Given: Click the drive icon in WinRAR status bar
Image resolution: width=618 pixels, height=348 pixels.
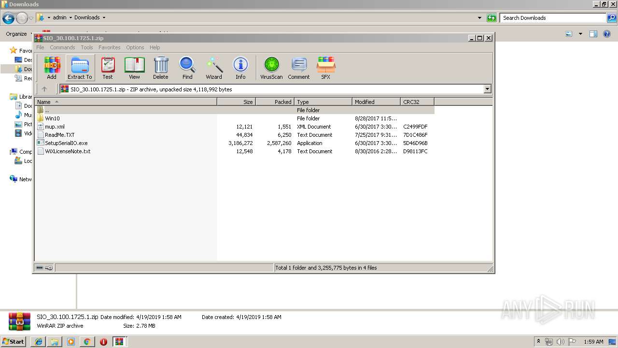Looking at the screenshot, I should pos(40,268).
